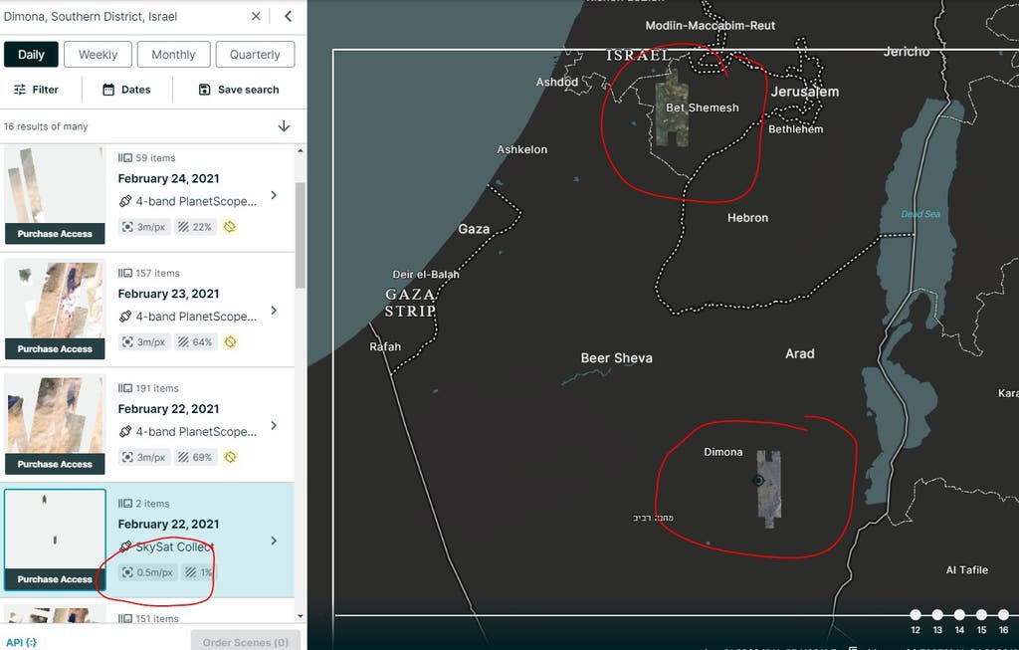Click the Jerusalem label on the map
Image resolution: width=1019 pixels, height=650 pixels.
click(804, 92)
